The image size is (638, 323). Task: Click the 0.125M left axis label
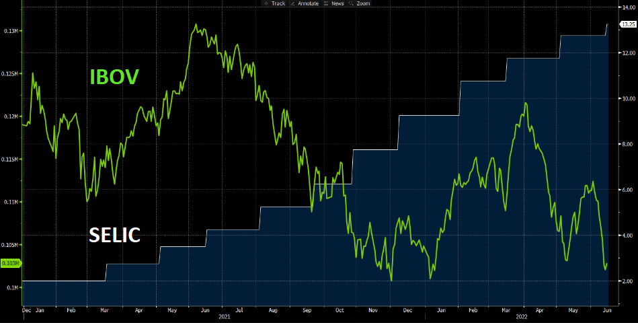click(x=10, y=74)
